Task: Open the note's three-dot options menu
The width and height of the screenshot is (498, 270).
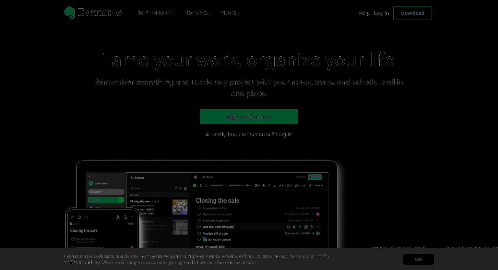Action: (x=325, y=177)
